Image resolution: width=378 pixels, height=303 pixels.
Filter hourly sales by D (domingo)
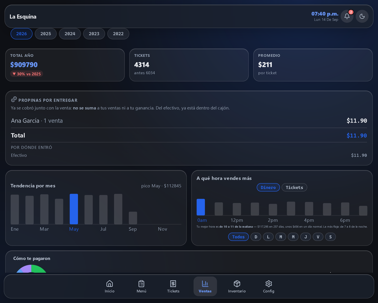256,237
